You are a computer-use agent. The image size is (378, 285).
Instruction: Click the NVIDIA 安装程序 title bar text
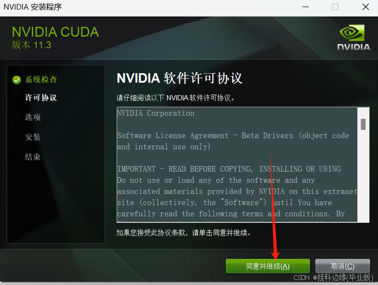click(x=33, y=7)
